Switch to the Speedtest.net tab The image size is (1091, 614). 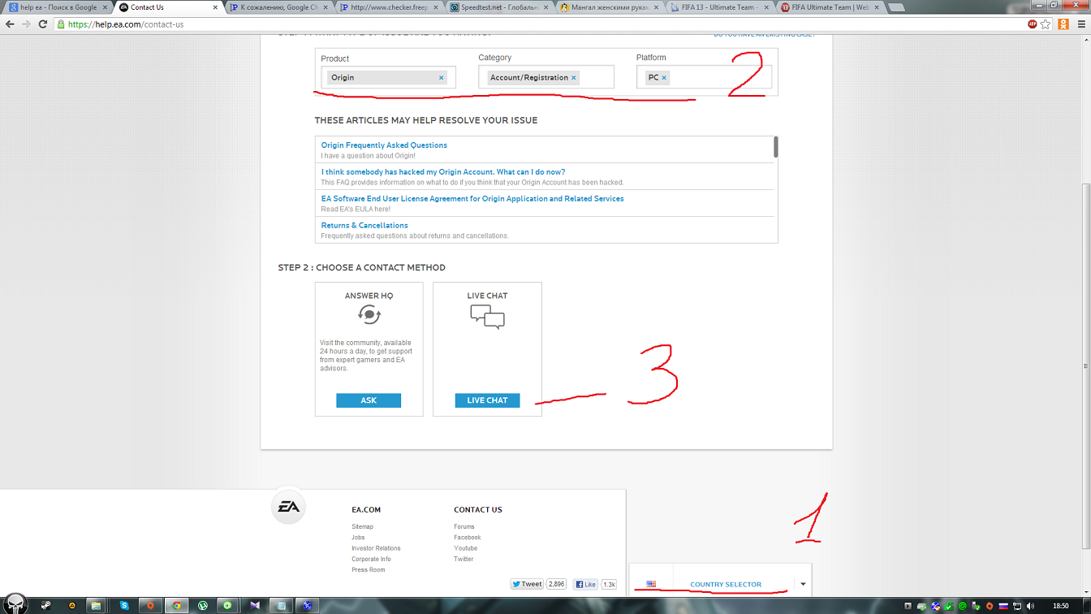(498, 7)
